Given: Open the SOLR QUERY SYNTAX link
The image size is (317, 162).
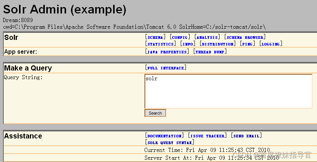Looking at the screenshot, I should 170,143.
